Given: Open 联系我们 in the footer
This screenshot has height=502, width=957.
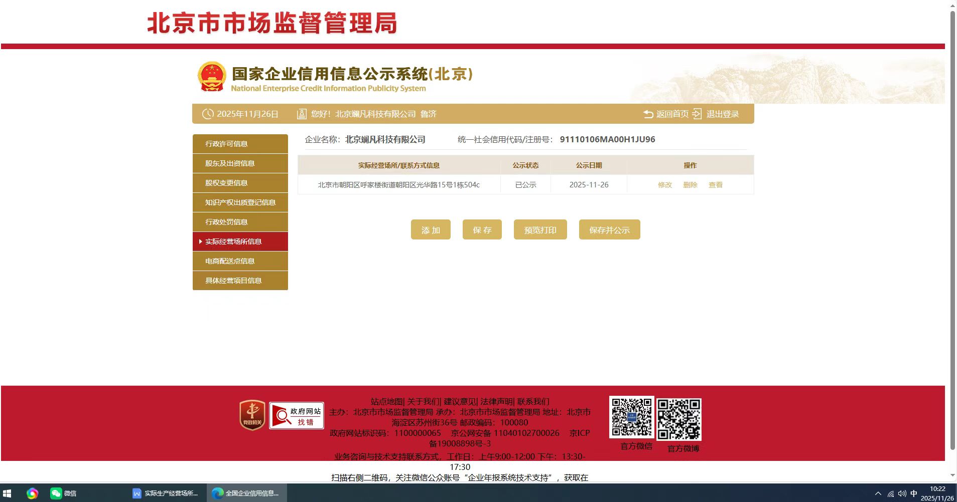Looking at the screenshot, I should 533,401.
